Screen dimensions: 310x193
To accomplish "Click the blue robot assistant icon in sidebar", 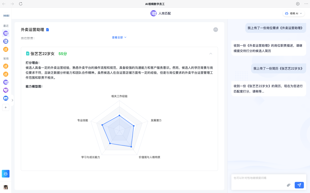I will (x=5, y=173).
